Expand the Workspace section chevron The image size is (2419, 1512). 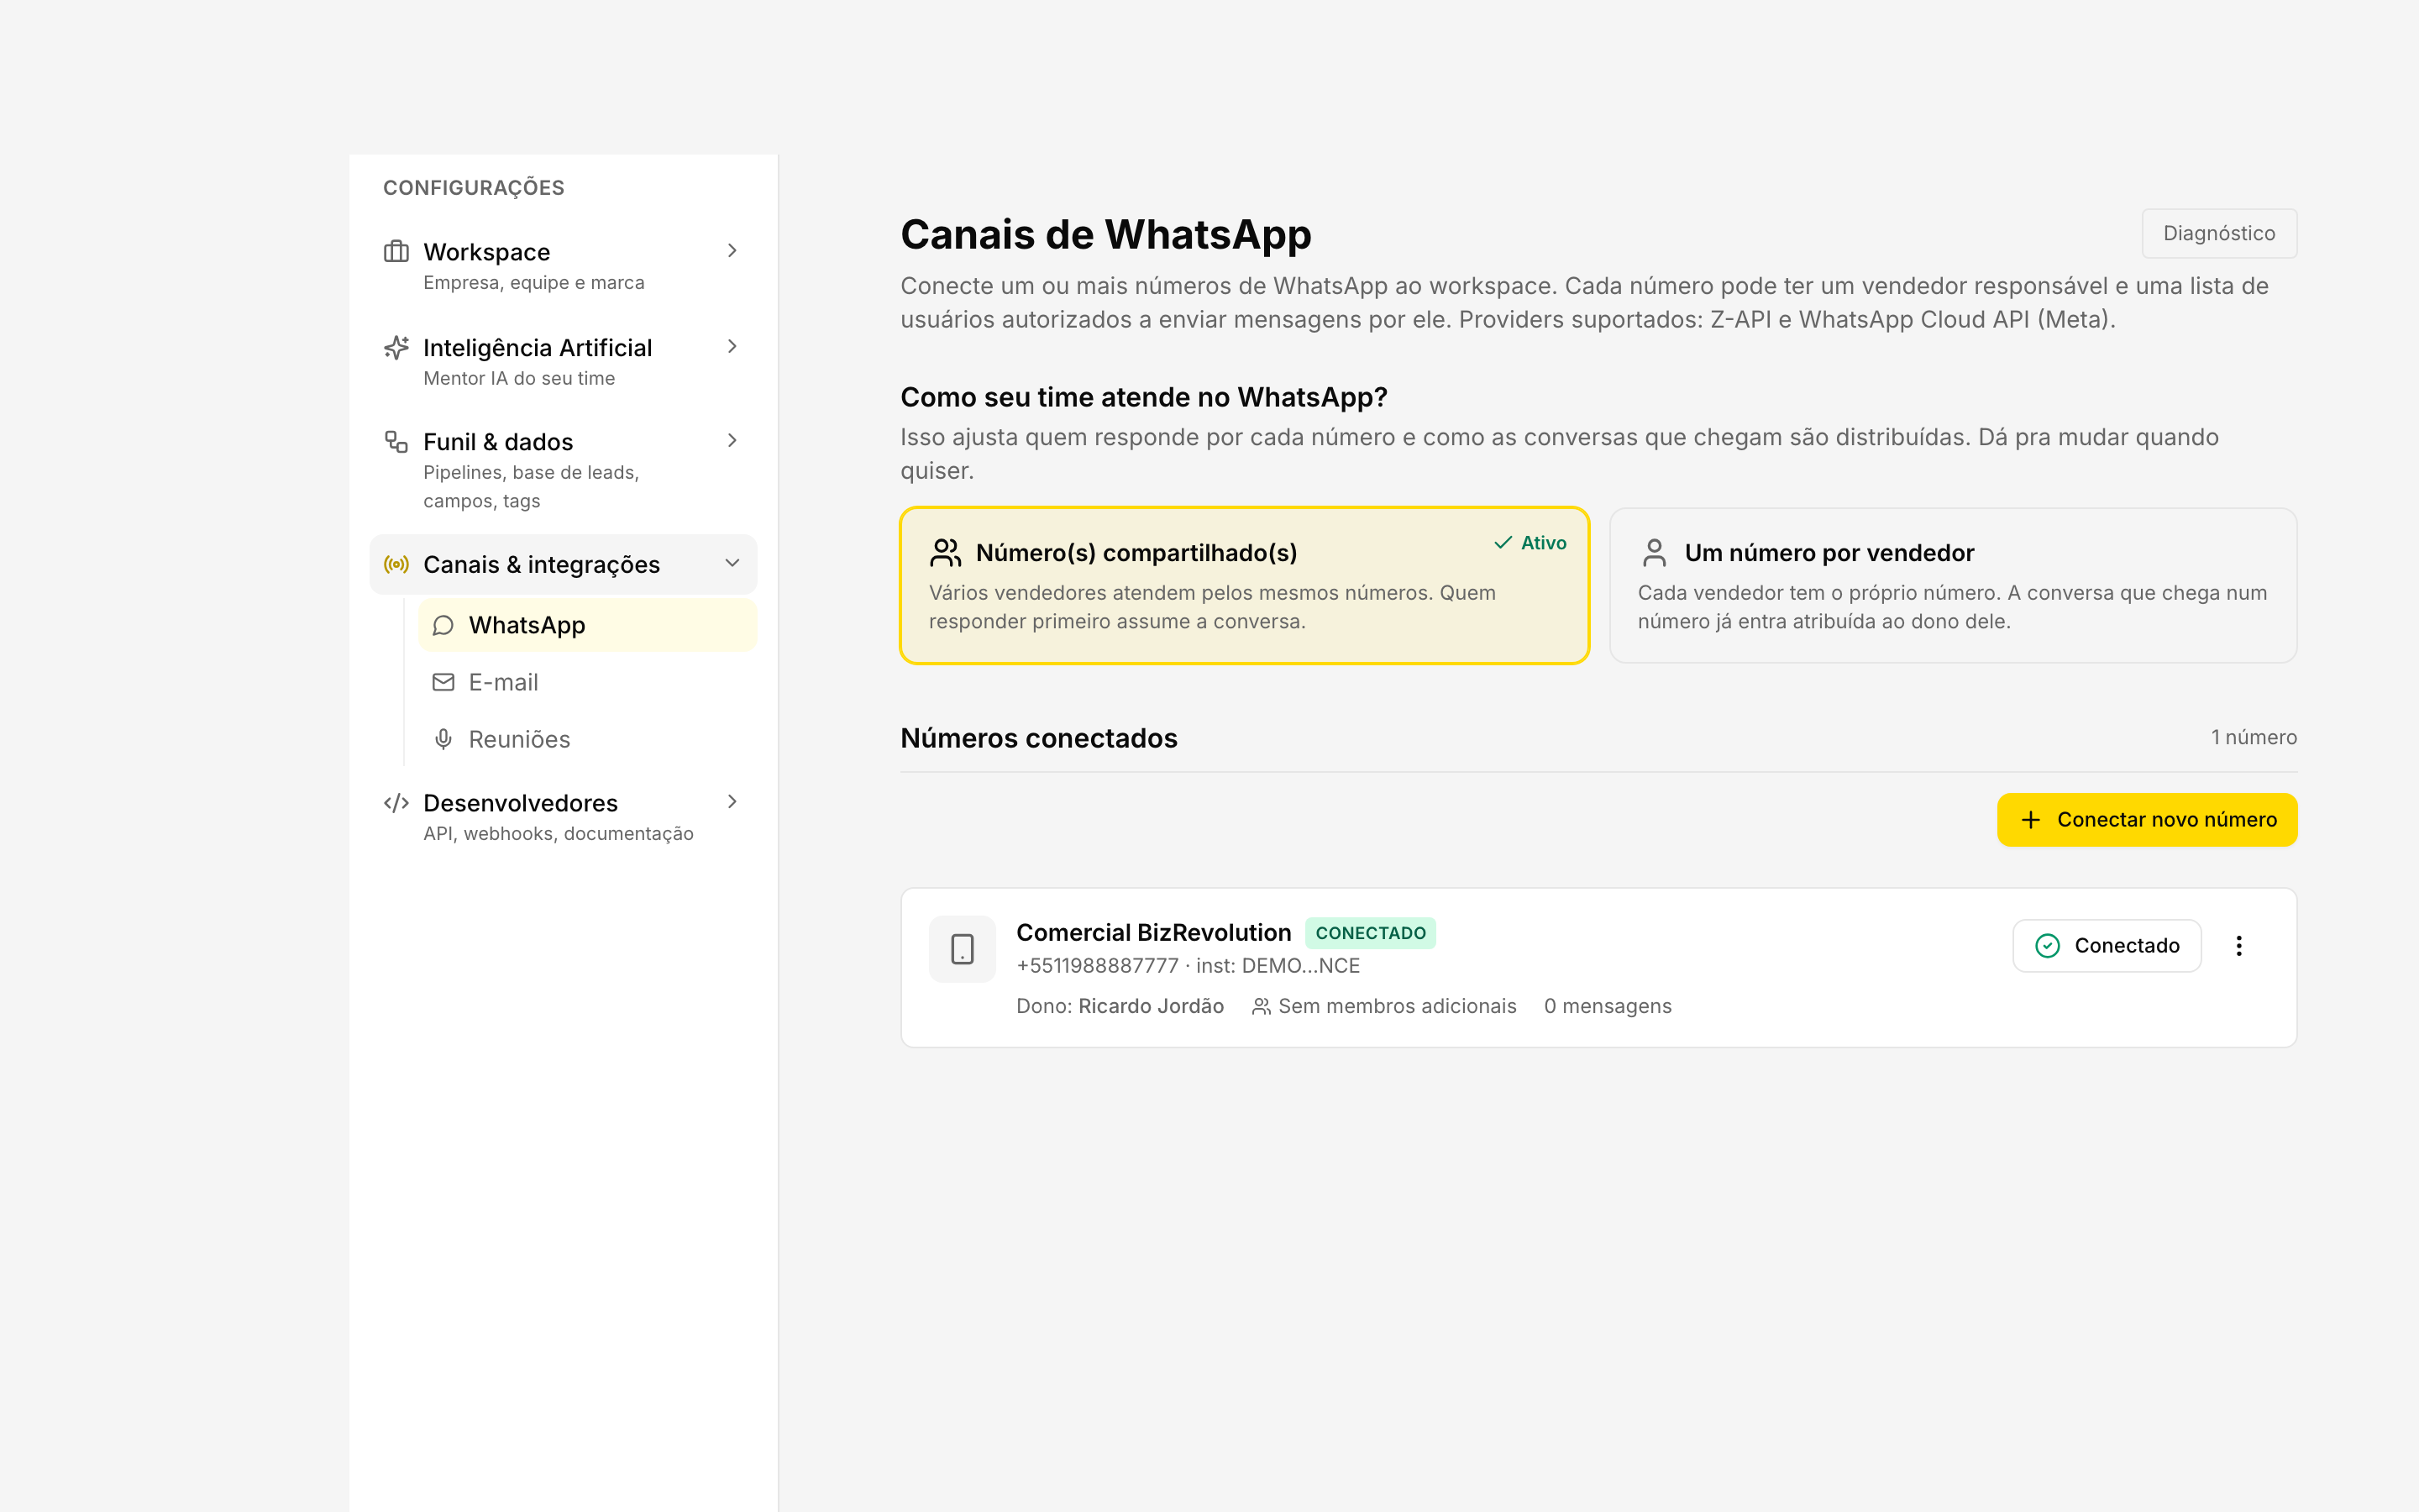click(732, 251)
